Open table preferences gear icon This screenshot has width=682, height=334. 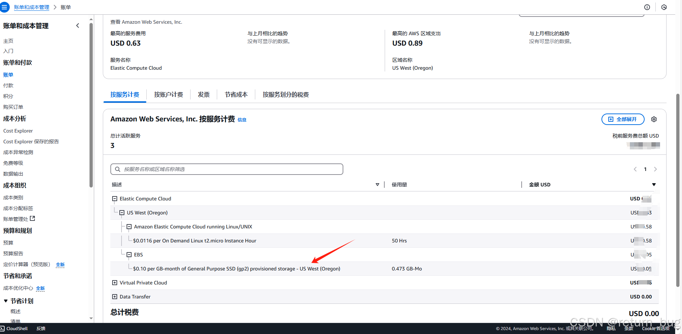654,119
